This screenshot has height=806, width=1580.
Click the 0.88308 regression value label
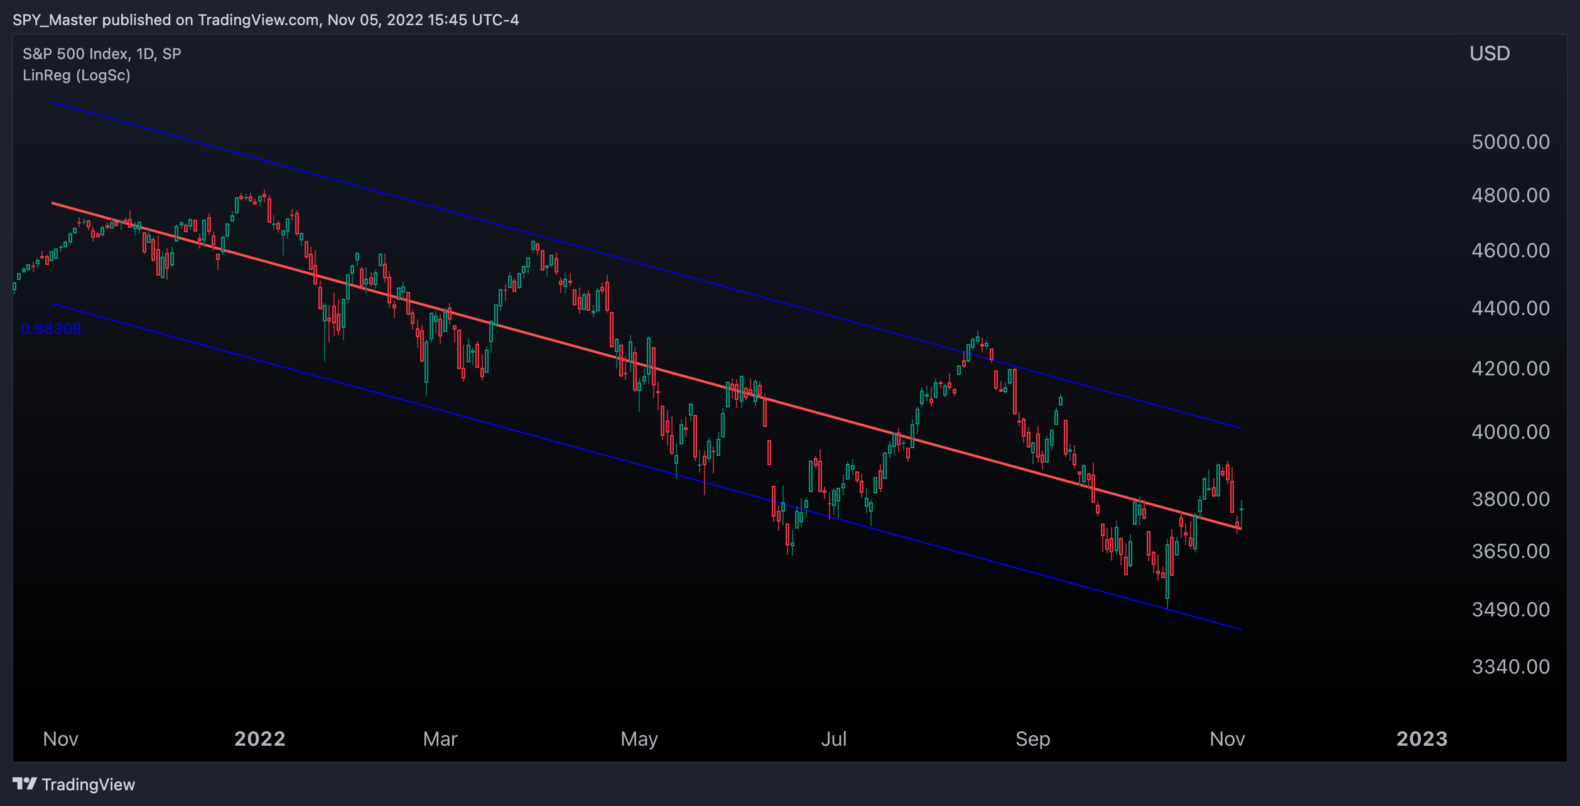[51, 329]
